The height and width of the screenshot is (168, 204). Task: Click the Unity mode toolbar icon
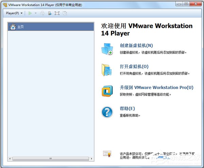pyautogui.click(x=65, y=13)
